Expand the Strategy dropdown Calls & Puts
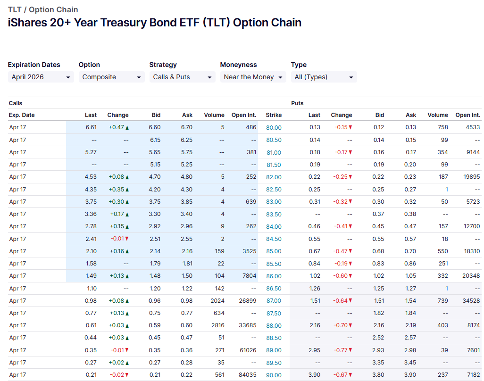Image resolution: width=484 pixels, height=381 pixels. (182, 77)
